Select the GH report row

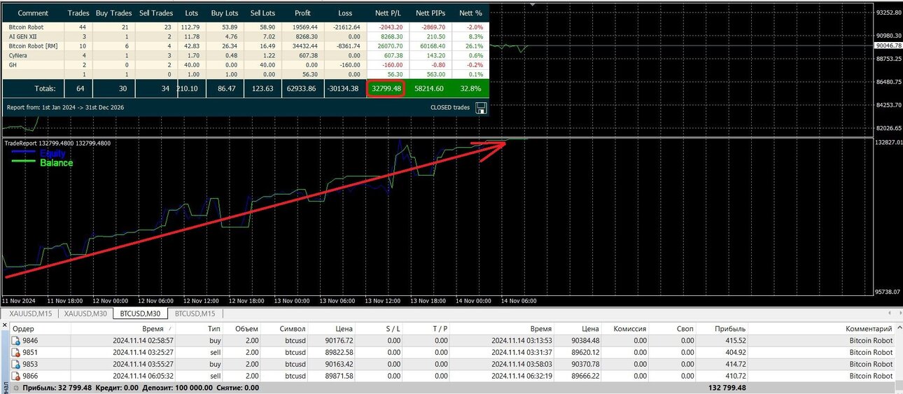[246, 64]
